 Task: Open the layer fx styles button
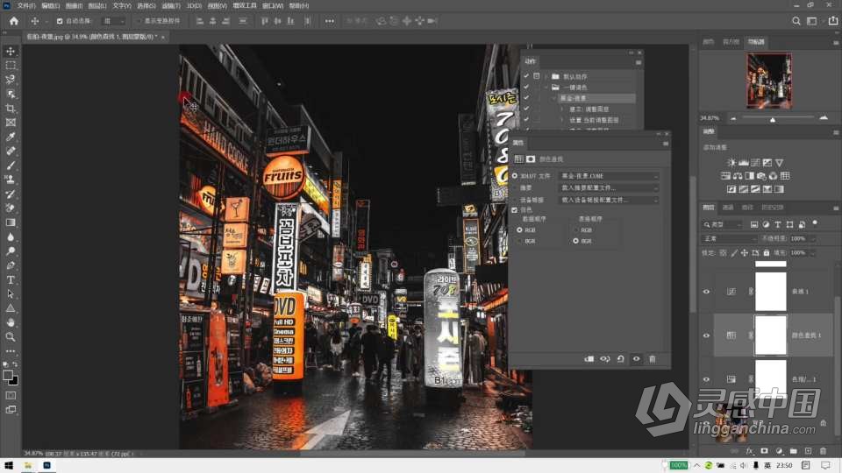750,451
